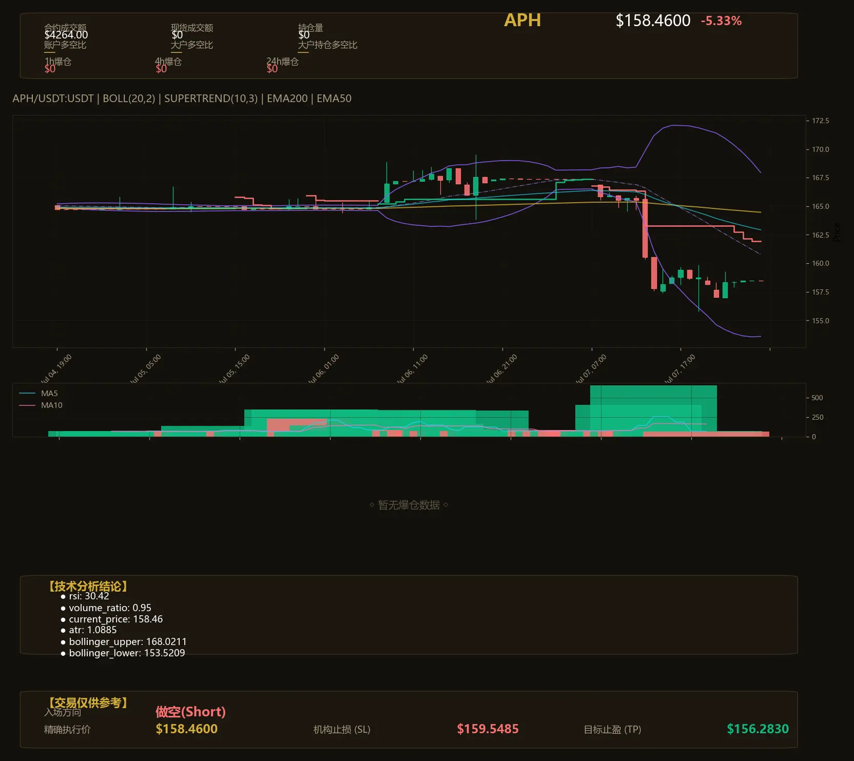Image resolution: width=854 pixels, height=761 pixels.
Task: Click the chart title APH/USDT:USDT indicators line
Action: point(182,99)
